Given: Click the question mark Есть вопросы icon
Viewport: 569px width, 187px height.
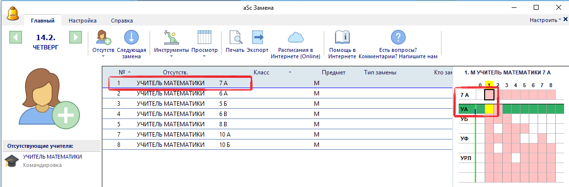Looking at the screenshot, I should point(398,38).
